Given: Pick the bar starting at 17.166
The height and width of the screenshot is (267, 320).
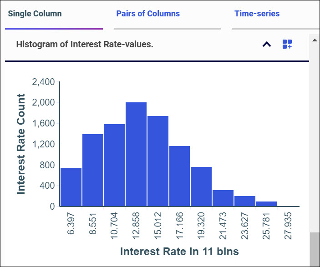Looking at the screenshot, I should click(179, 176).
